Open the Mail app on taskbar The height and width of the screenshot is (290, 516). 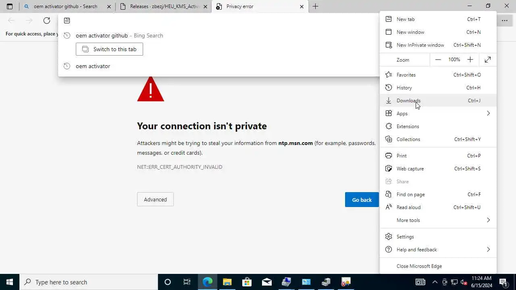click(267, 282)
